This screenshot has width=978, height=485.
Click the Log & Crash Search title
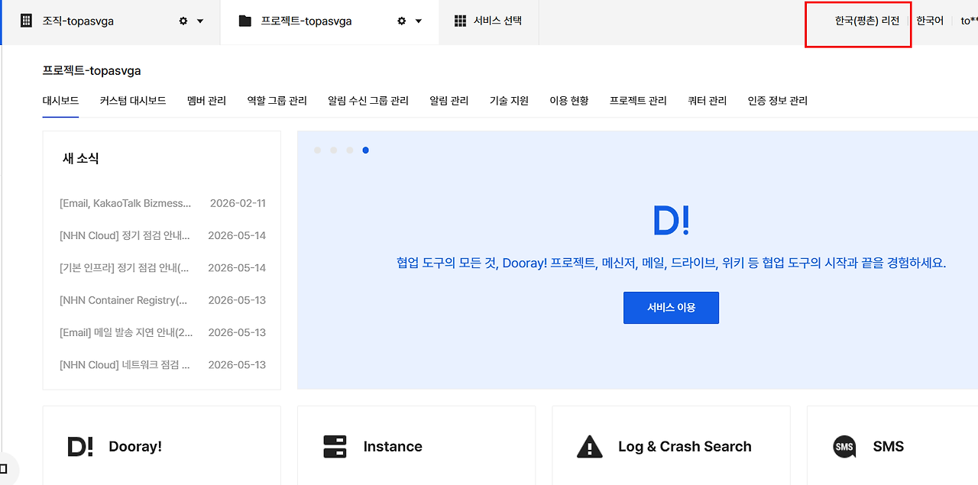tap(685, 447)
